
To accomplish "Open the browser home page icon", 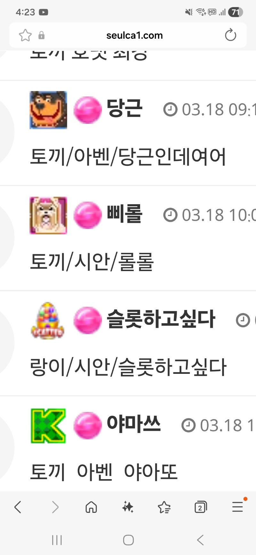I will (x=91, y=507).
